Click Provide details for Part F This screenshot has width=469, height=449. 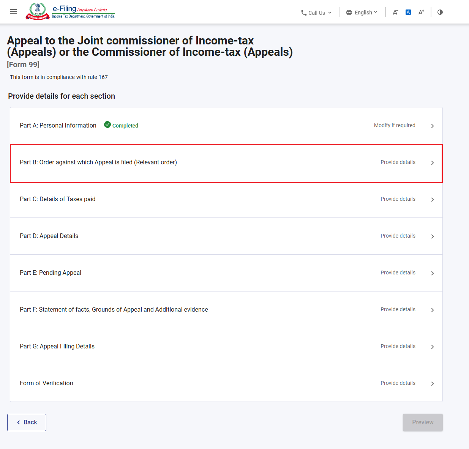click(398, 309)
